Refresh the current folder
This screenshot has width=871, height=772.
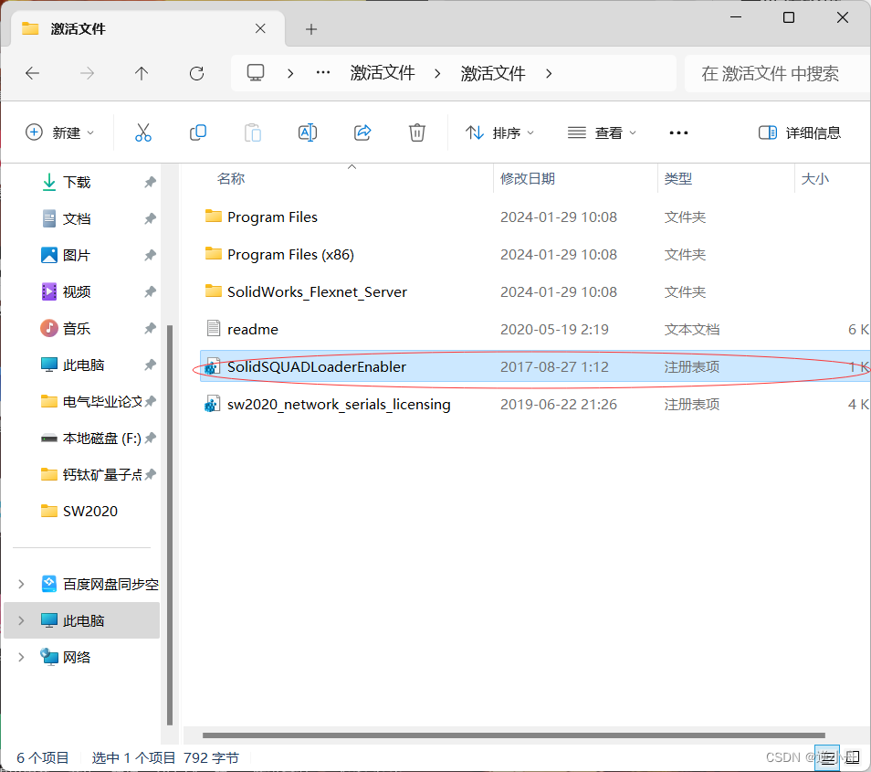196,73
